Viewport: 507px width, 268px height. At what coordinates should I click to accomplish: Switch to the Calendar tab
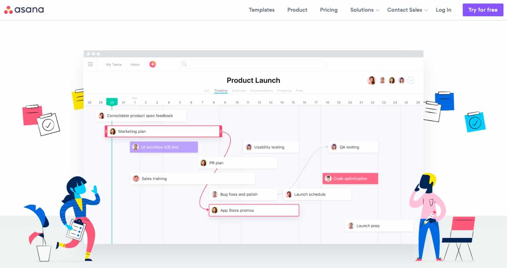click(239, 91)
